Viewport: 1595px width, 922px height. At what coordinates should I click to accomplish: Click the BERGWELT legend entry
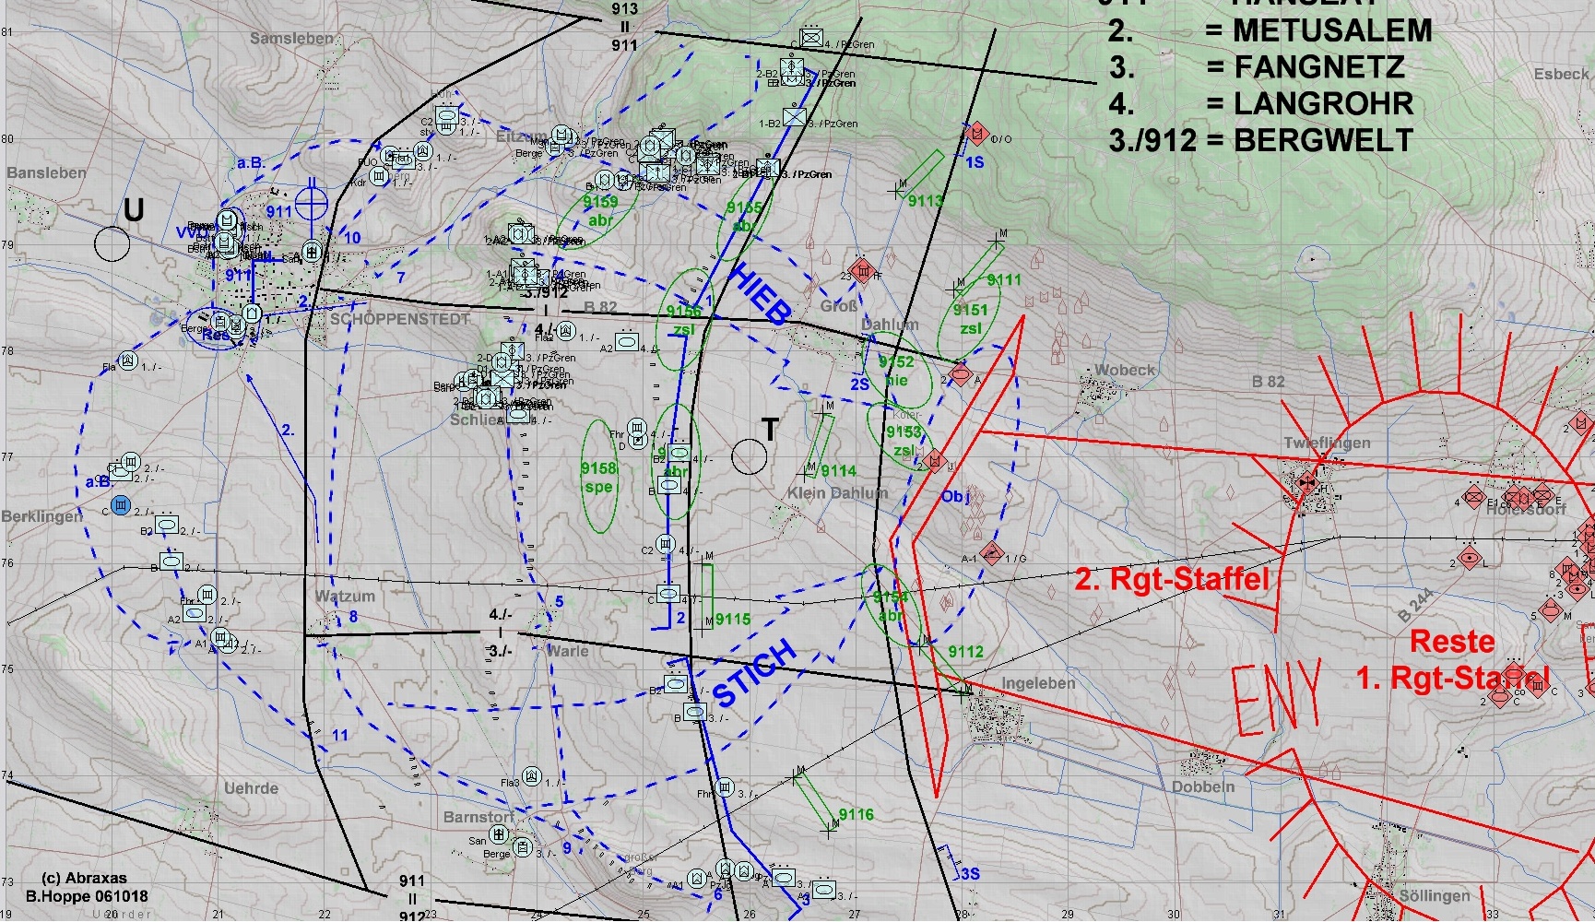pos(1323,140)
